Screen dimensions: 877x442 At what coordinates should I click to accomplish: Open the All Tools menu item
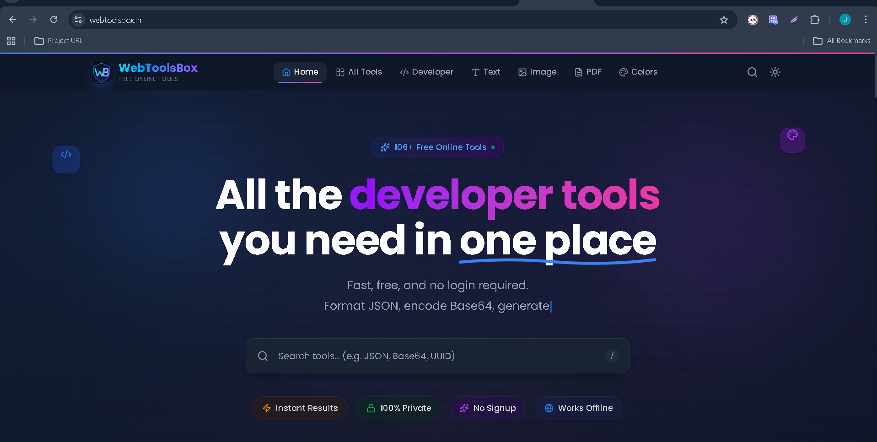coord(359,72)
